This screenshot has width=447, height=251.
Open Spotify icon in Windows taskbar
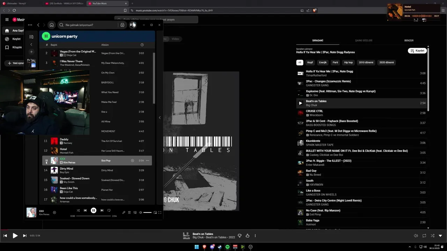pyautogui.click(x=227, y=247)
